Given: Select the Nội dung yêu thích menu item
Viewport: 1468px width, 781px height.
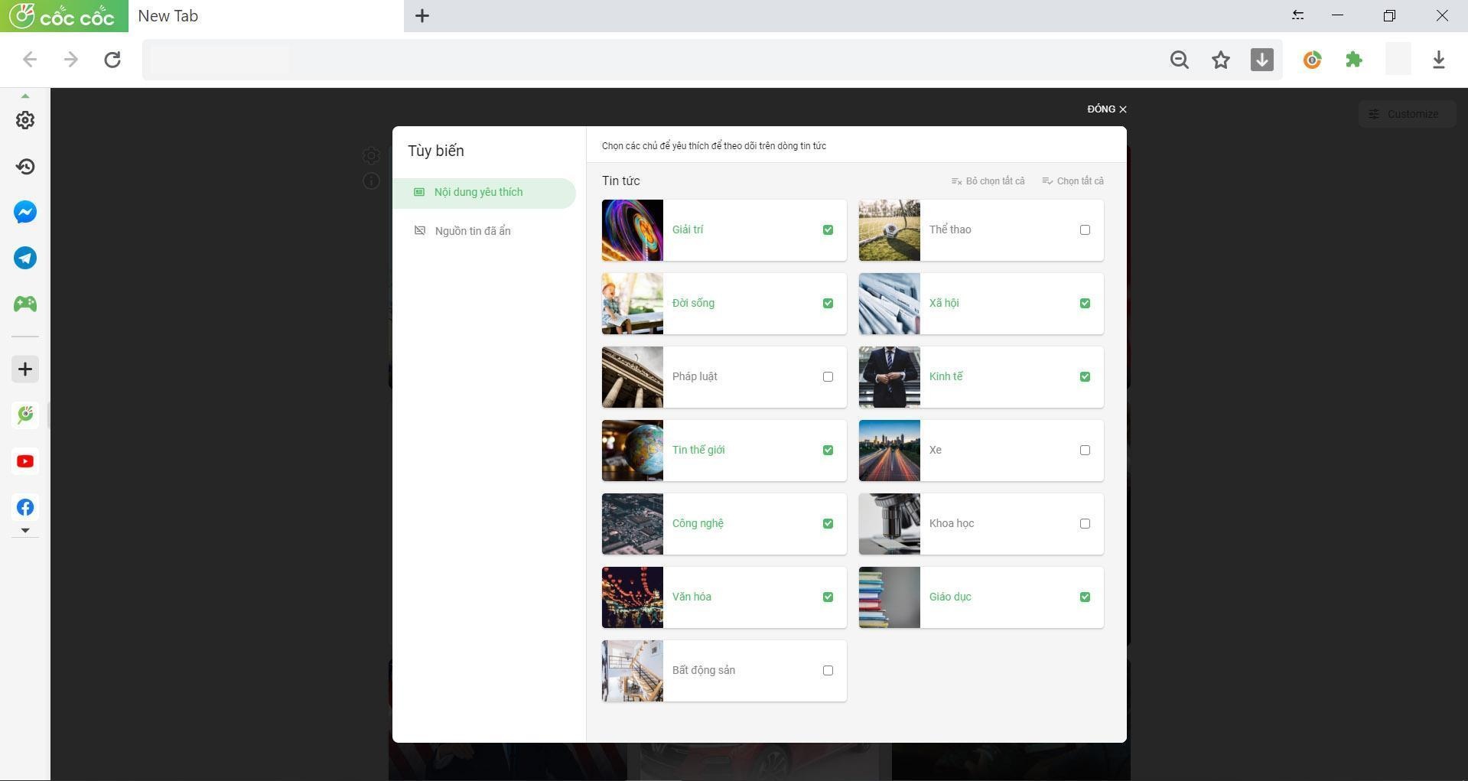Looking at the screenshot, I should pyautogui.click(x=478, y=192).
